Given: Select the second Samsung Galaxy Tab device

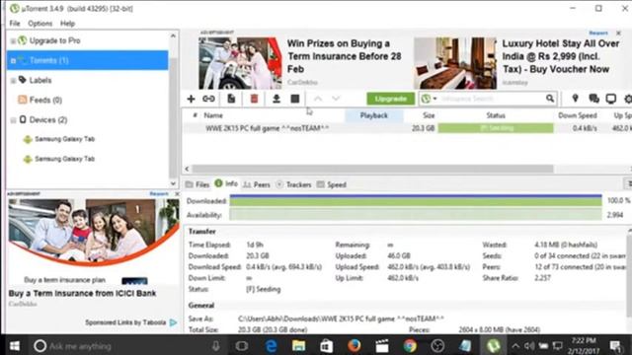Looking at the screenshot, I should tap(64, 159).
